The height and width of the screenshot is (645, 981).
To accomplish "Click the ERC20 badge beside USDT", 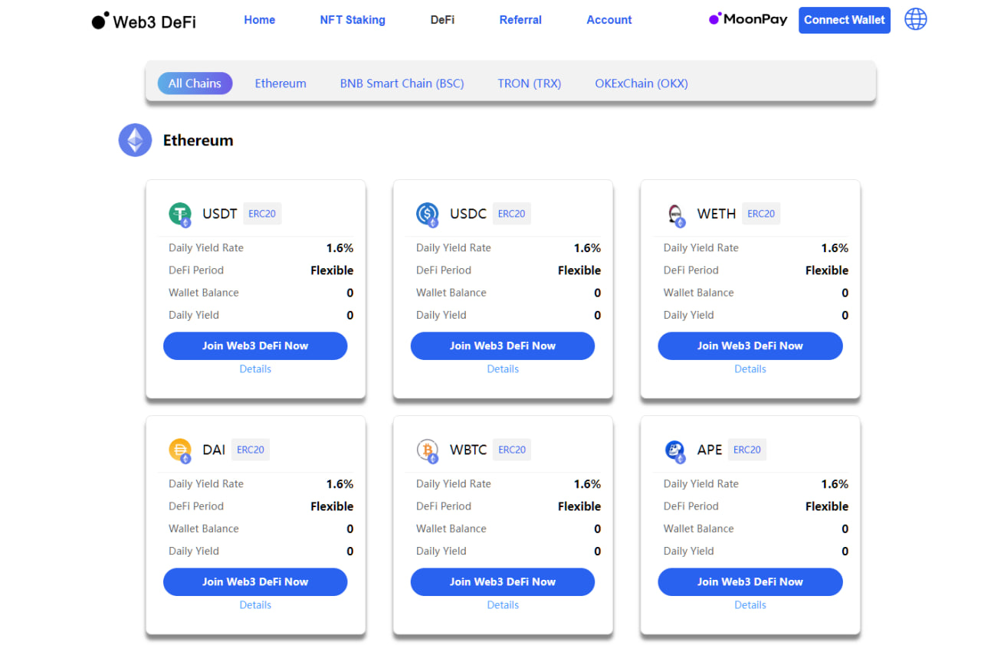I will [x=262, y=214].
